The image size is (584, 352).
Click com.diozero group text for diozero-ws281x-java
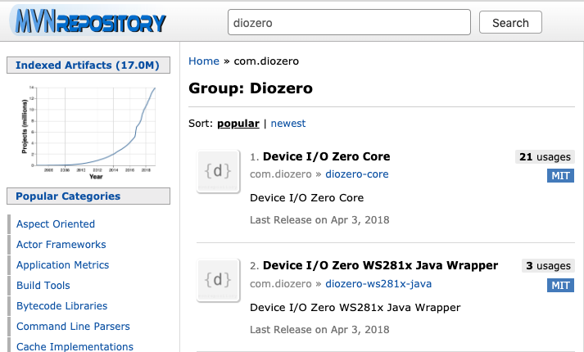281,283
